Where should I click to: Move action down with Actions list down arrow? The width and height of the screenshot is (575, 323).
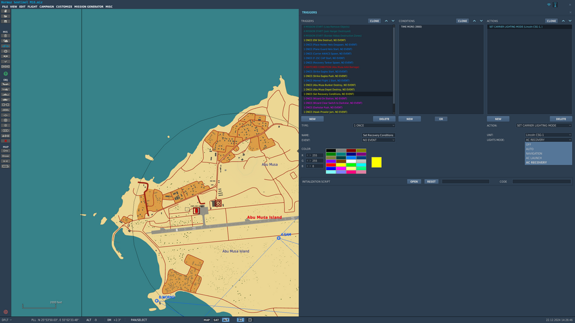pos(571,21)
